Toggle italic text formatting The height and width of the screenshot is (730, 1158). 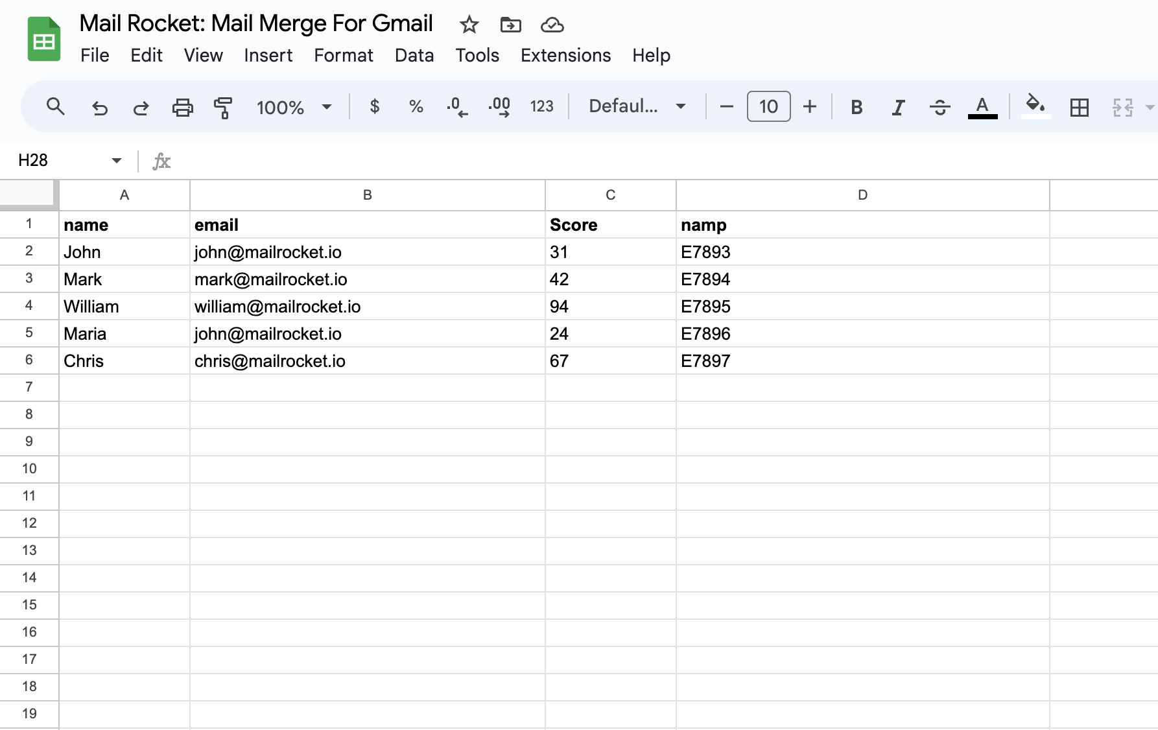pos(898,107)
